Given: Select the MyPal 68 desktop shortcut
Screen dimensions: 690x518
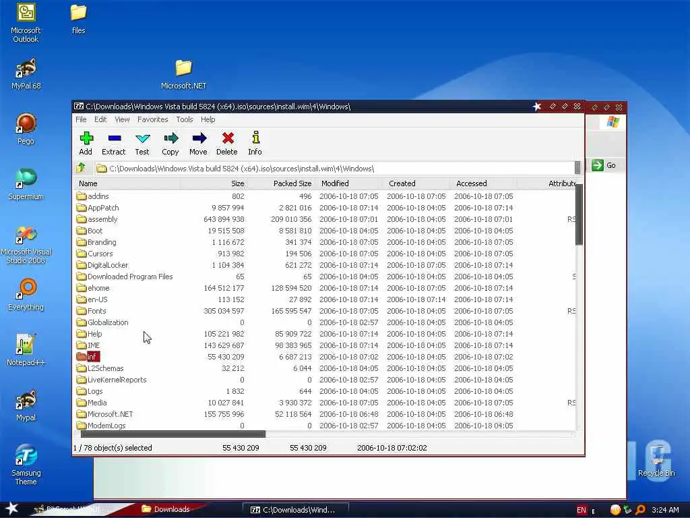Looking at the screenshot, I should 26,74.
